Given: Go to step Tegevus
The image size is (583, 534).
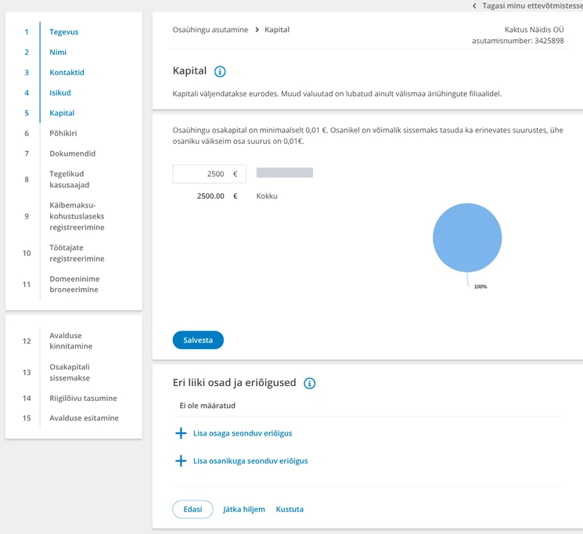Looking at the screenshot, I should pyautogui.click(x=64, y=32).
